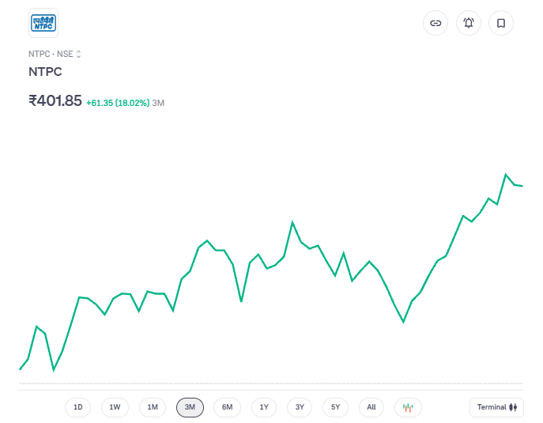
Task: Click the NTPC company logo
Action: tap(43, 23)
